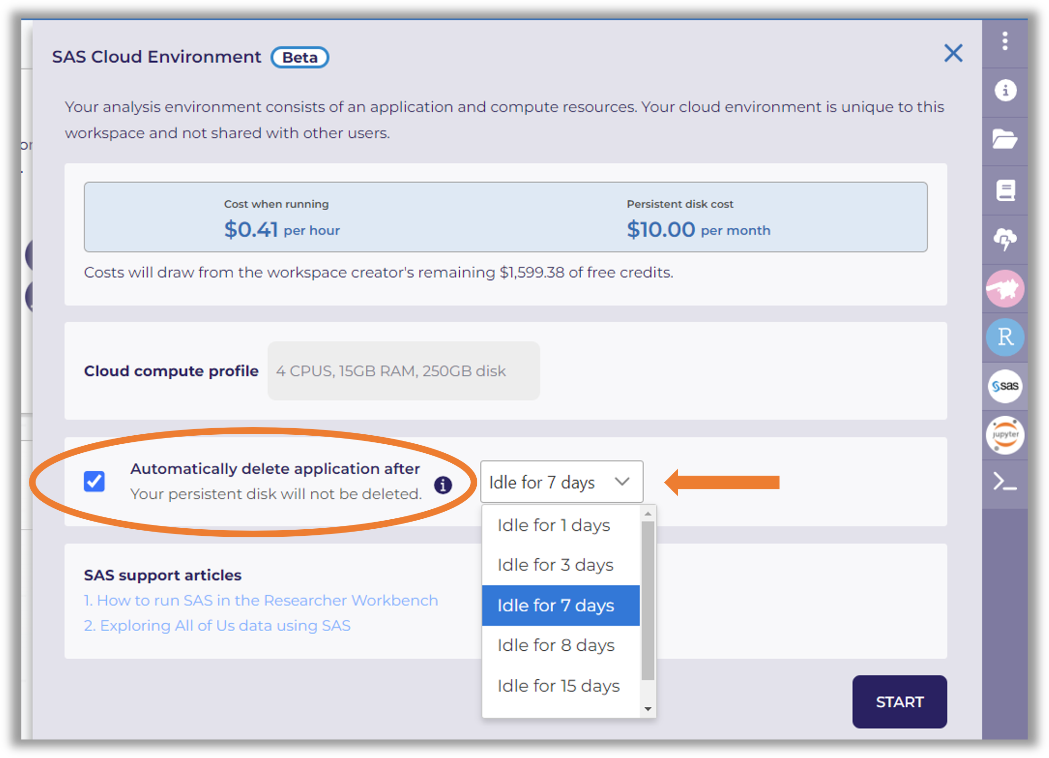This screenshot has width=1049, height=758.
Task: Click info icon beside persistent disk note
Action: 443,485
